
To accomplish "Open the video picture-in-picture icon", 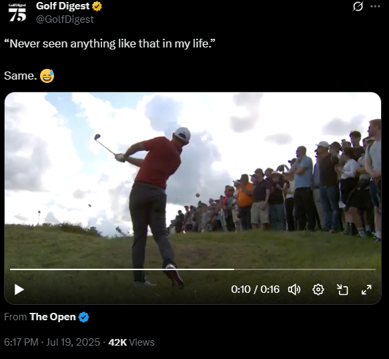I will click(342, 289).
